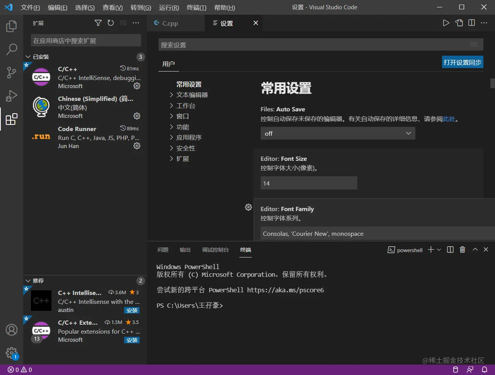This screenshot has height=375, width=495.
Task: Focus the Editor Font Family input
Action: point(378,234)
